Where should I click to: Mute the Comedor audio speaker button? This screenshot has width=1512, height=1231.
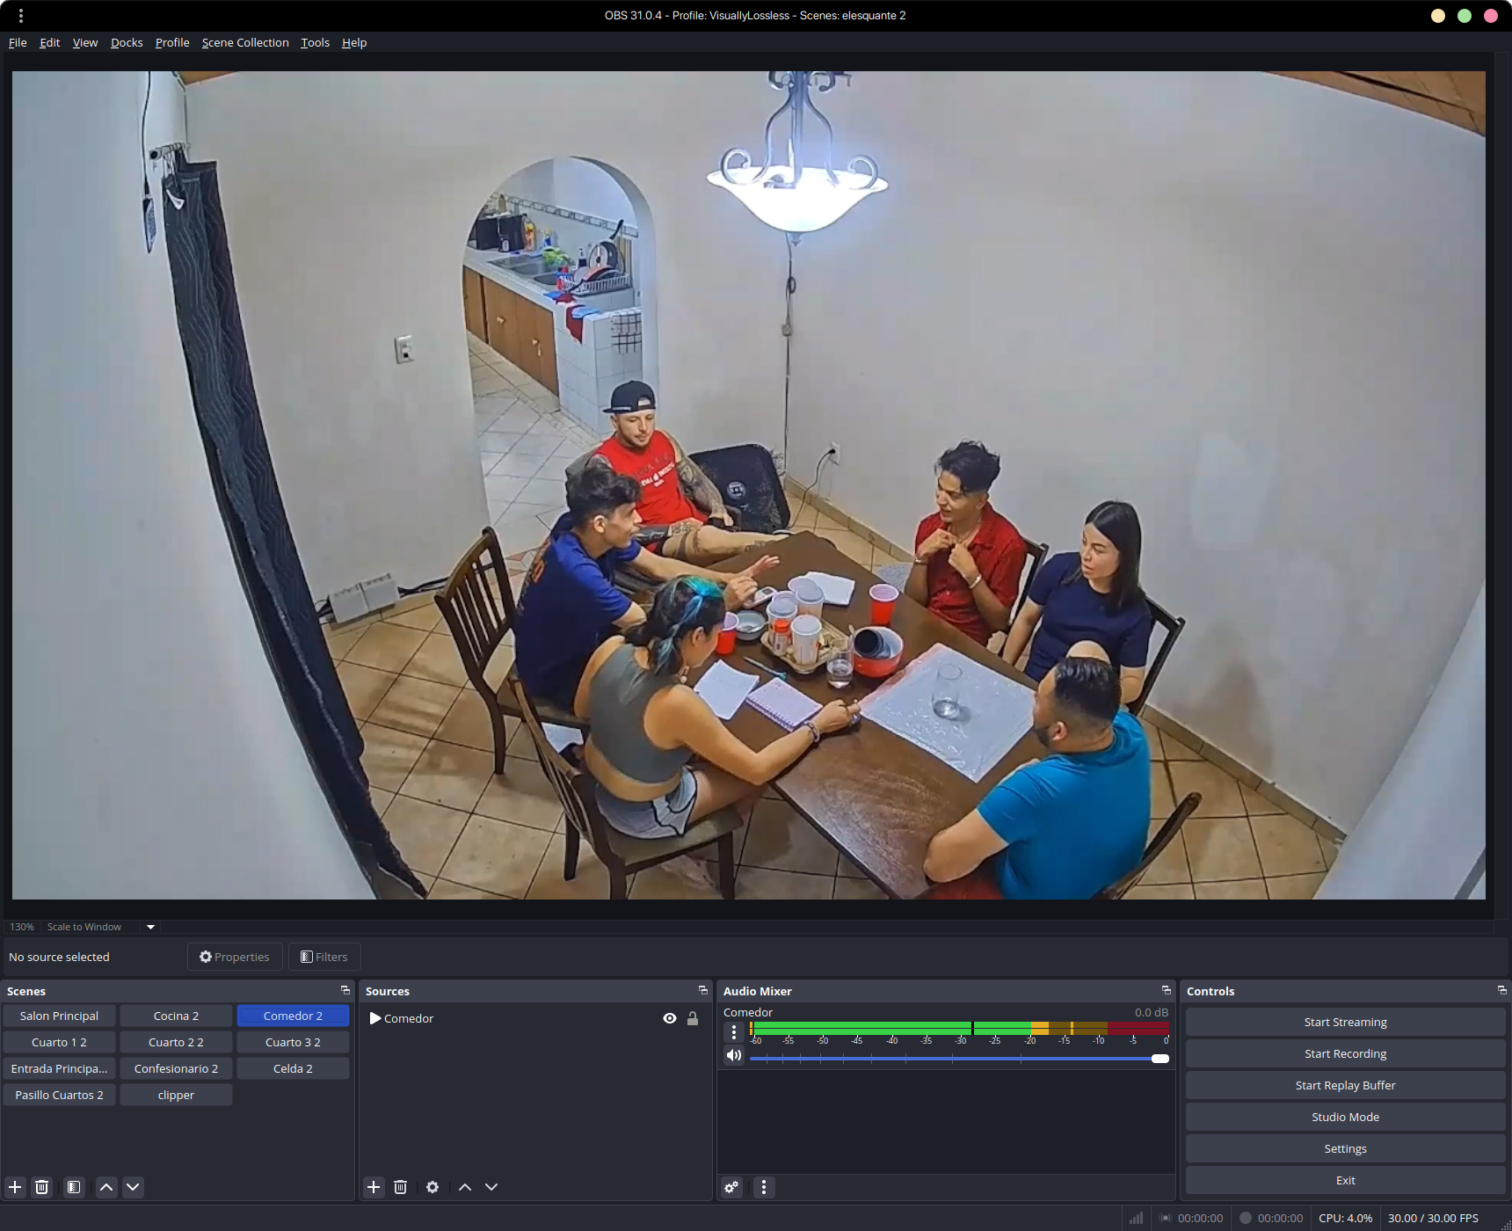pyautogui.click(x=734, y=1055)
